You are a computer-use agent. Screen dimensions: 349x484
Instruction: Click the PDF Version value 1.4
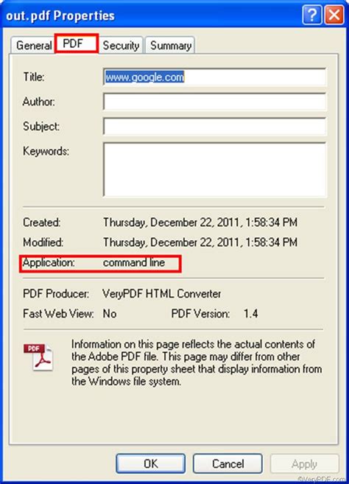(250, 314)
